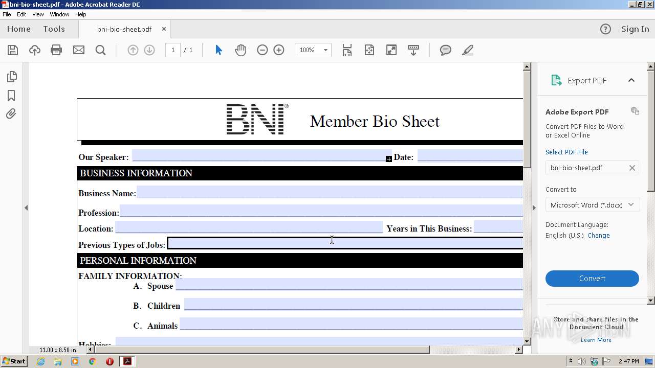This screenshot has height=368, width=655.
Task: Send file by email envelope icon
Action: click(x=78, y=50)
